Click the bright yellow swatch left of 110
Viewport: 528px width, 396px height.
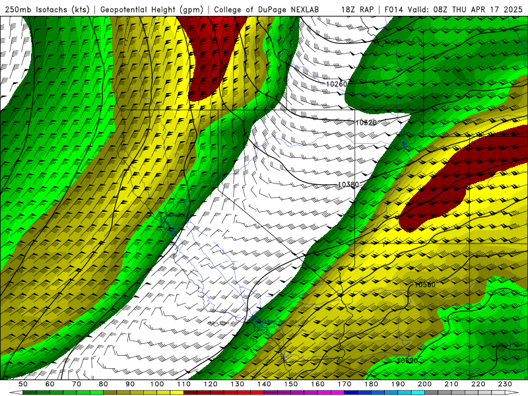coord(177,393)
